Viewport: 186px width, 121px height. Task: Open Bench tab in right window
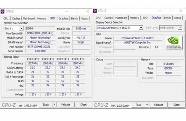(x=167, y=18)
